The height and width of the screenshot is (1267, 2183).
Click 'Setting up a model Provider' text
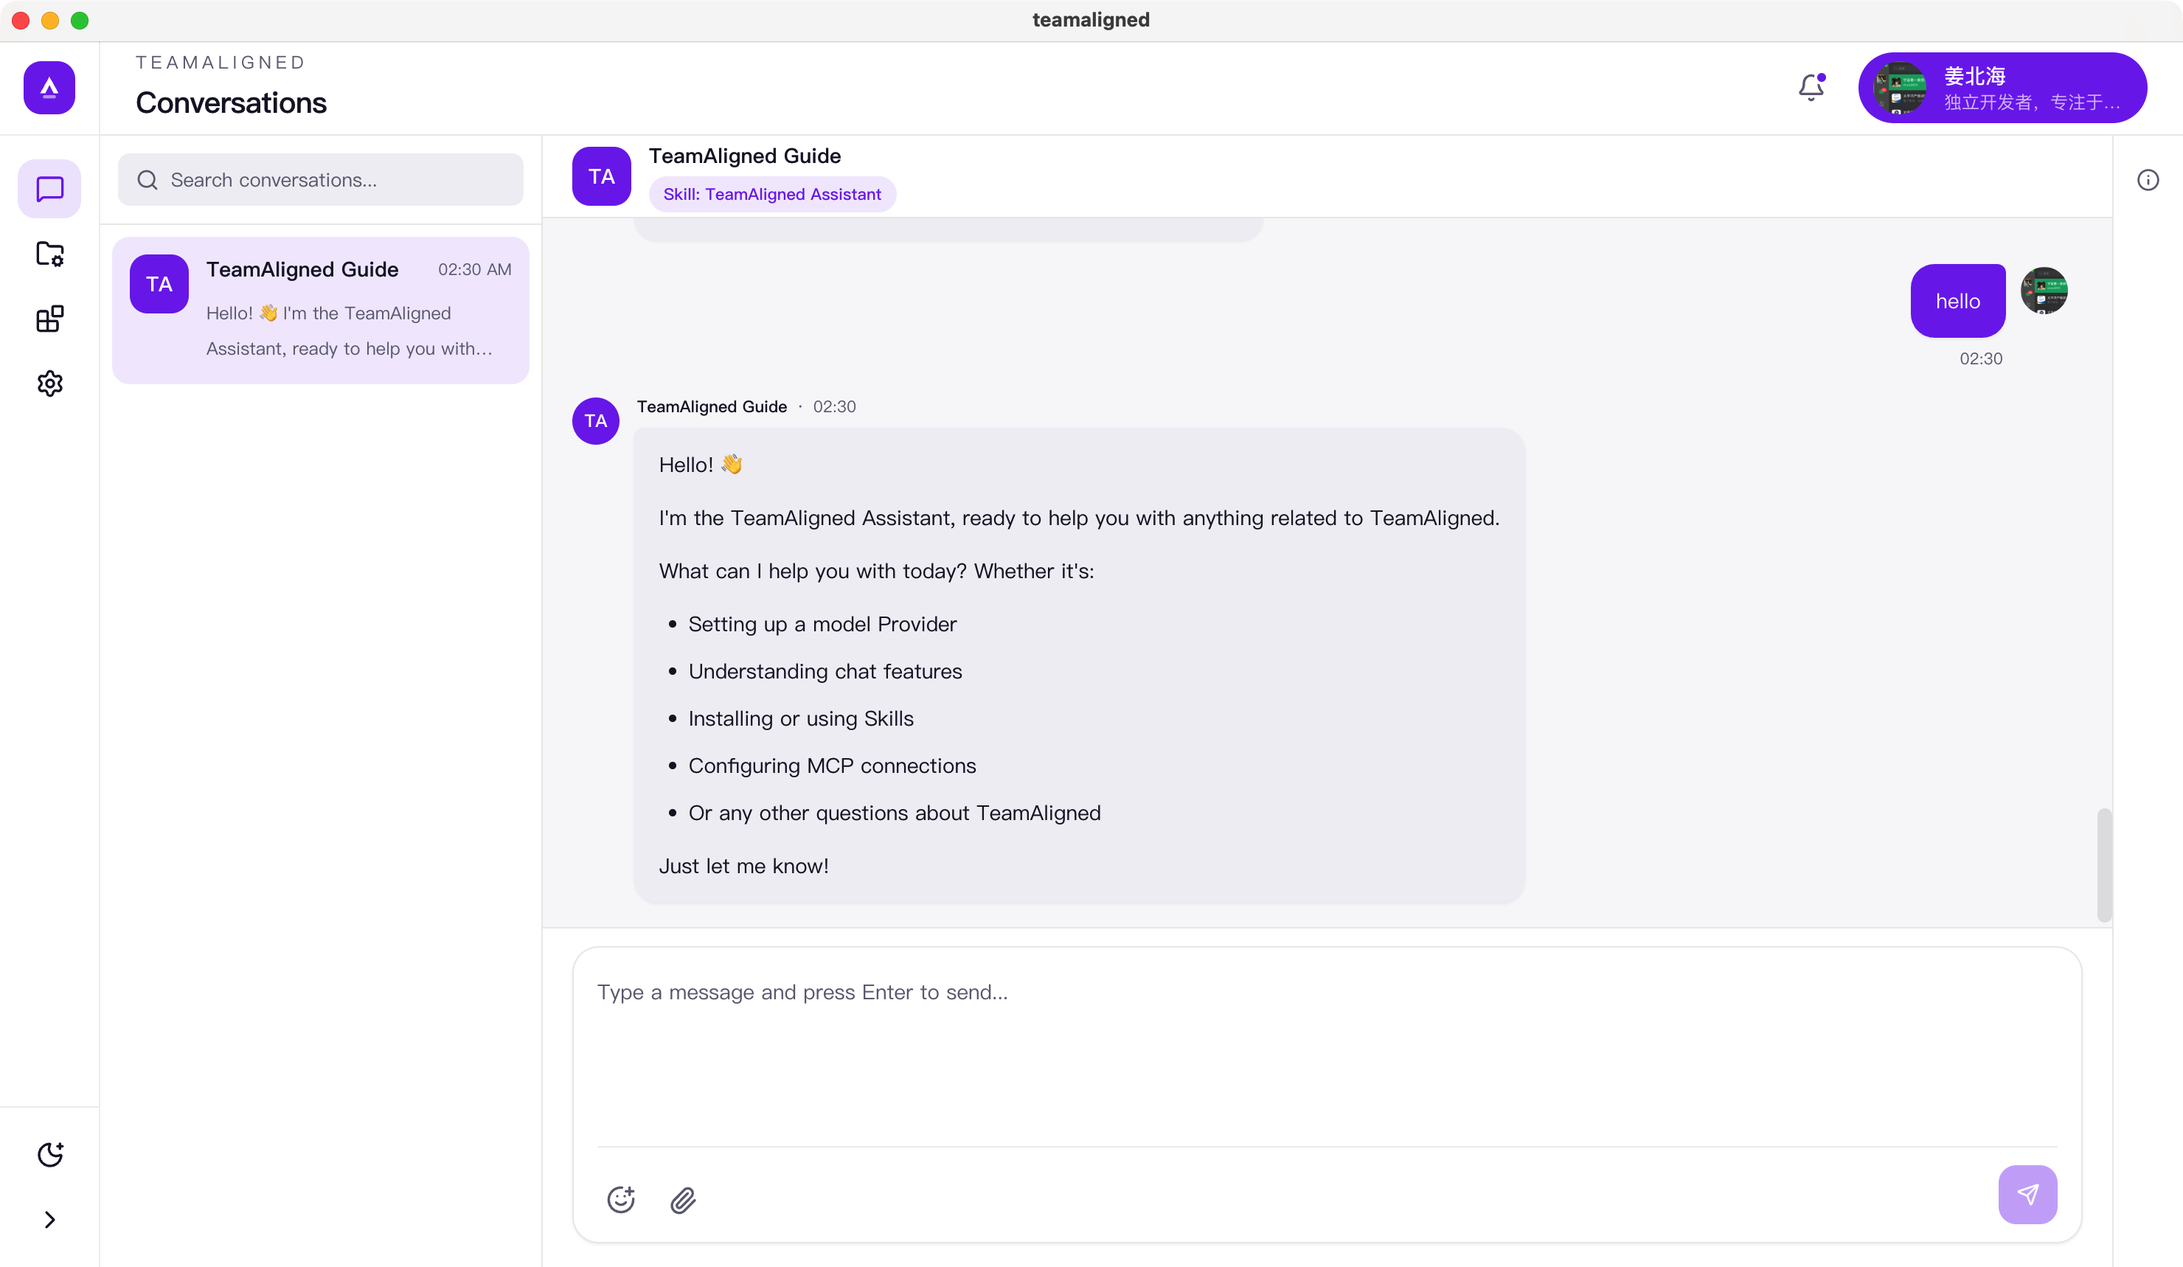pyautogui.click(x=822, y=625)
